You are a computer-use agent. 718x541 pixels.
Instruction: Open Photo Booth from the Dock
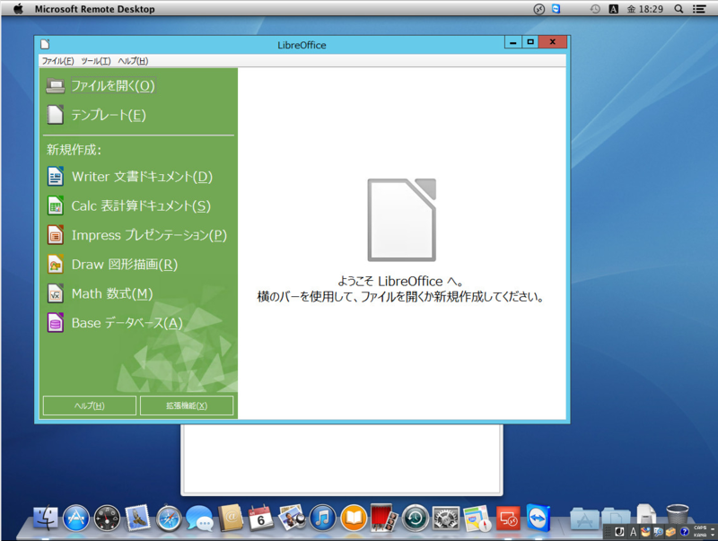pos(384,518)
